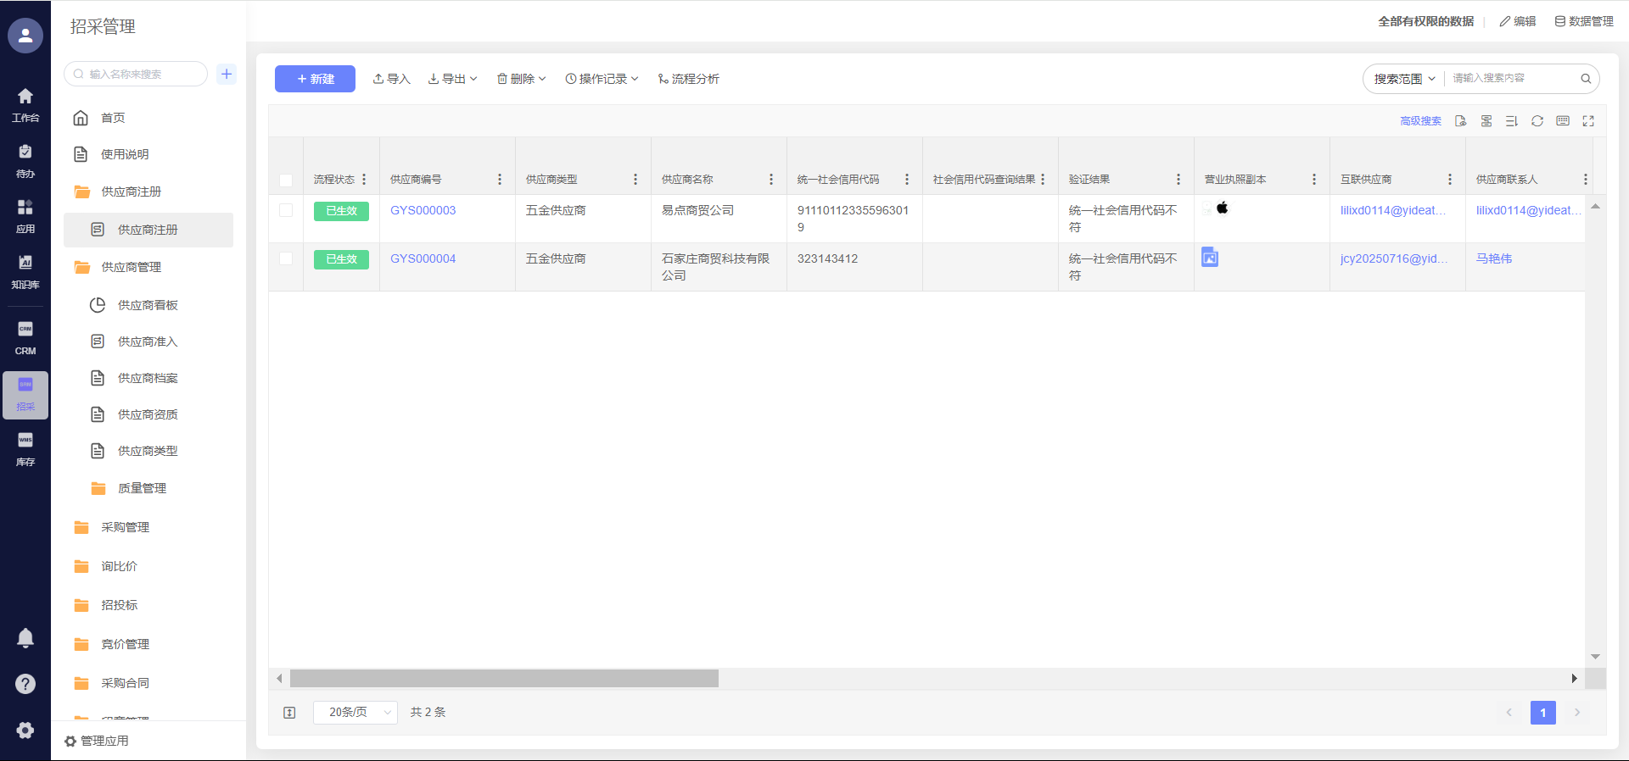The height and width of the screenshot is (761, 1629).
Task: Open the 搜索范围 dropdown
Action: pos(1404,79)
